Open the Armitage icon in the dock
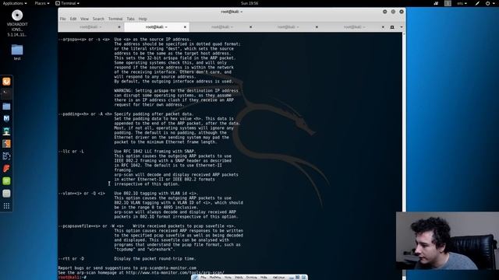 (6, 131)
